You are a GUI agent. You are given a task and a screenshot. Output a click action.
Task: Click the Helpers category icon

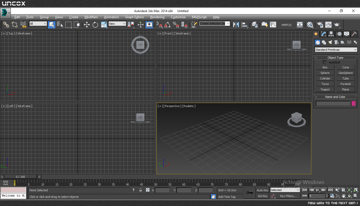click(343, 42)
